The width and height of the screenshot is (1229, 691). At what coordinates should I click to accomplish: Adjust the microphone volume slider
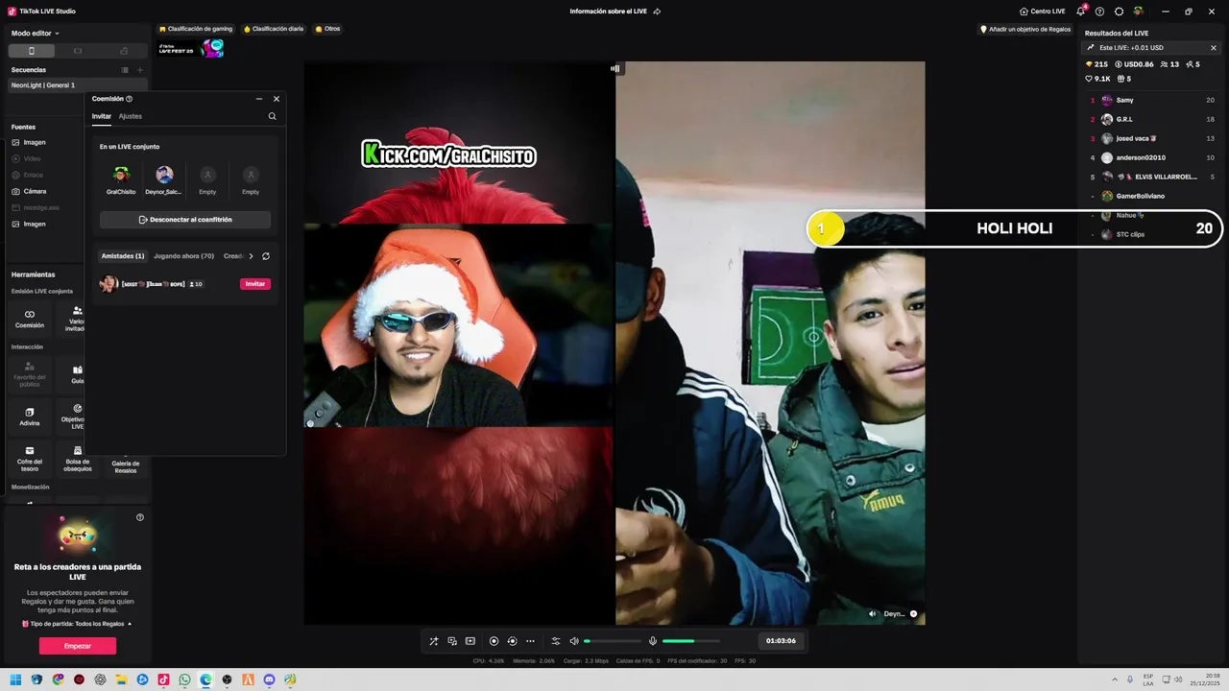click(691, 641)
